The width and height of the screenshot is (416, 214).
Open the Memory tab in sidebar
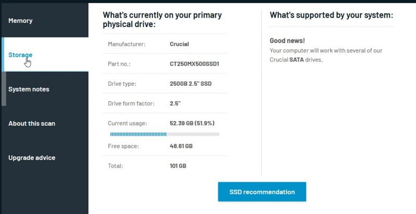pos(21,21)
